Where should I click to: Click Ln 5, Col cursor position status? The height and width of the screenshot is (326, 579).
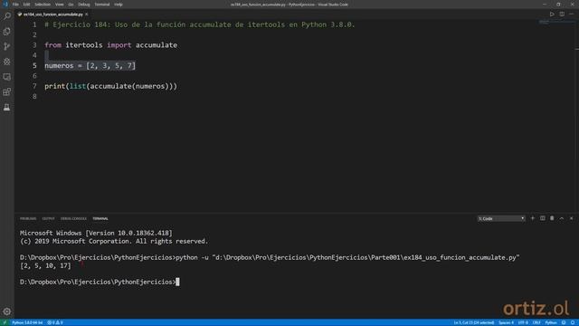tap(474, 322)
